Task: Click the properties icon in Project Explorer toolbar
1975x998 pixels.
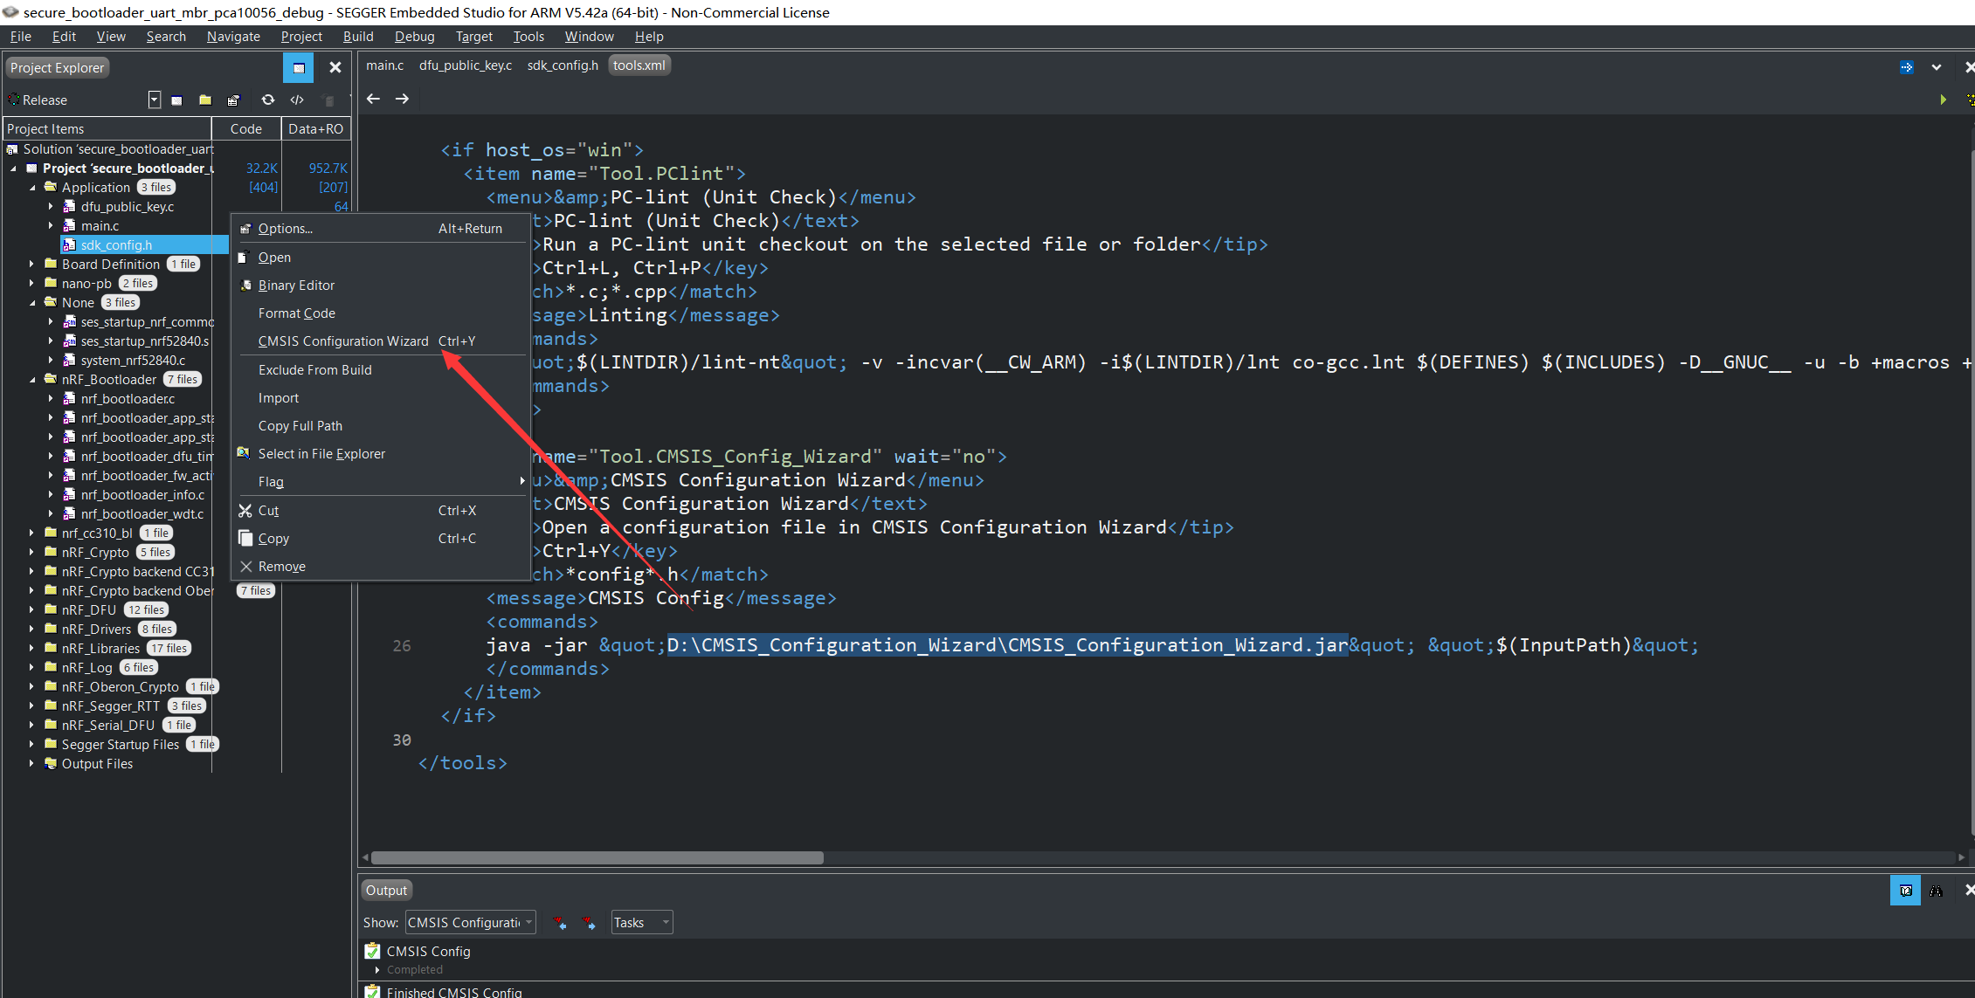Action: (x=234, y=100)
